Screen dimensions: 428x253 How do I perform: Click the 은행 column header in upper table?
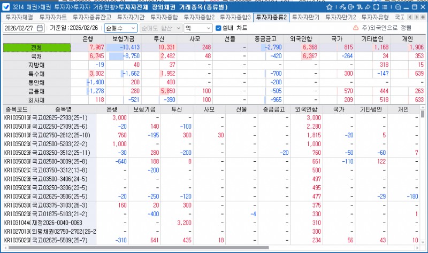tap(88, 38)
